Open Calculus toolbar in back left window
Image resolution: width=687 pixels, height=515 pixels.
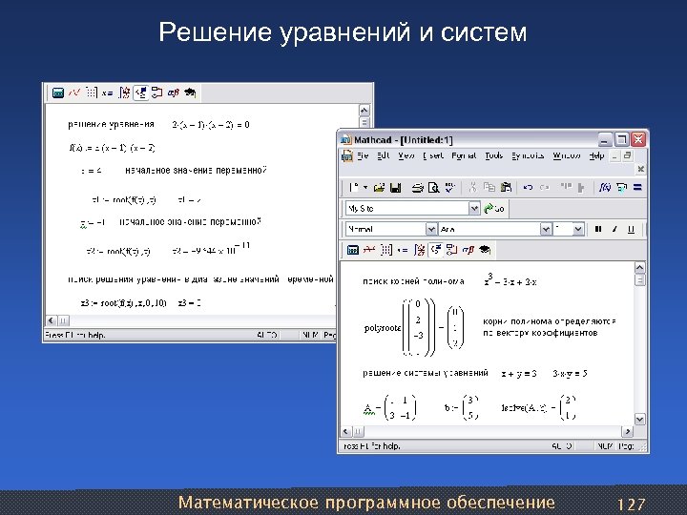(124, 93)
